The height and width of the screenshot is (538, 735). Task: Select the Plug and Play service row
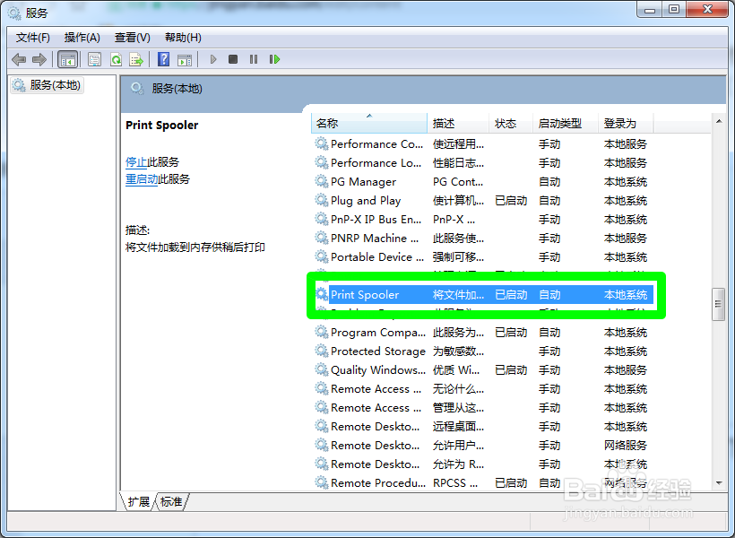click(363, 200)
